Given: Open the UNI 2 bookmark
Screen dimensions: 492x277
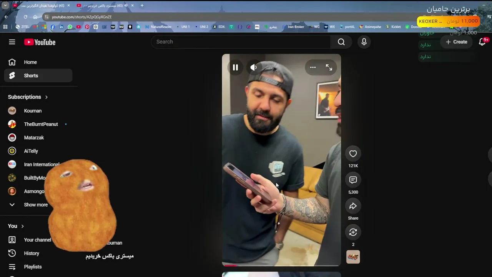Looking at the screenshot, I should coord(201,27).
